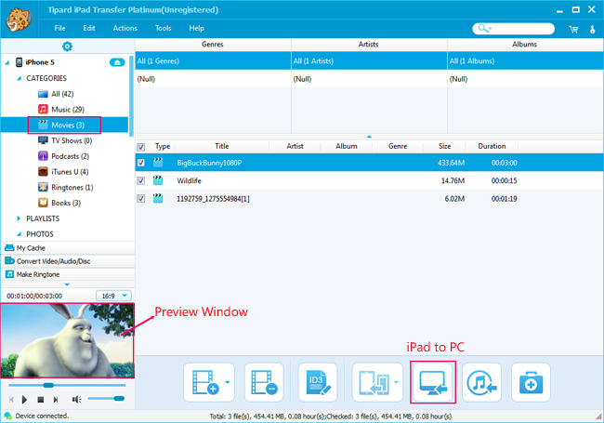Click the transfer to iTunes button
The height and width of the screenshot is (423, 604).
point(481,382)
